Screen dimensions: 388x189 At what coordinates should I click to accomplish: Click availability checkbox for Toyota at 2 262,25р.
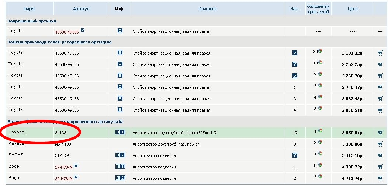point(295,64)
